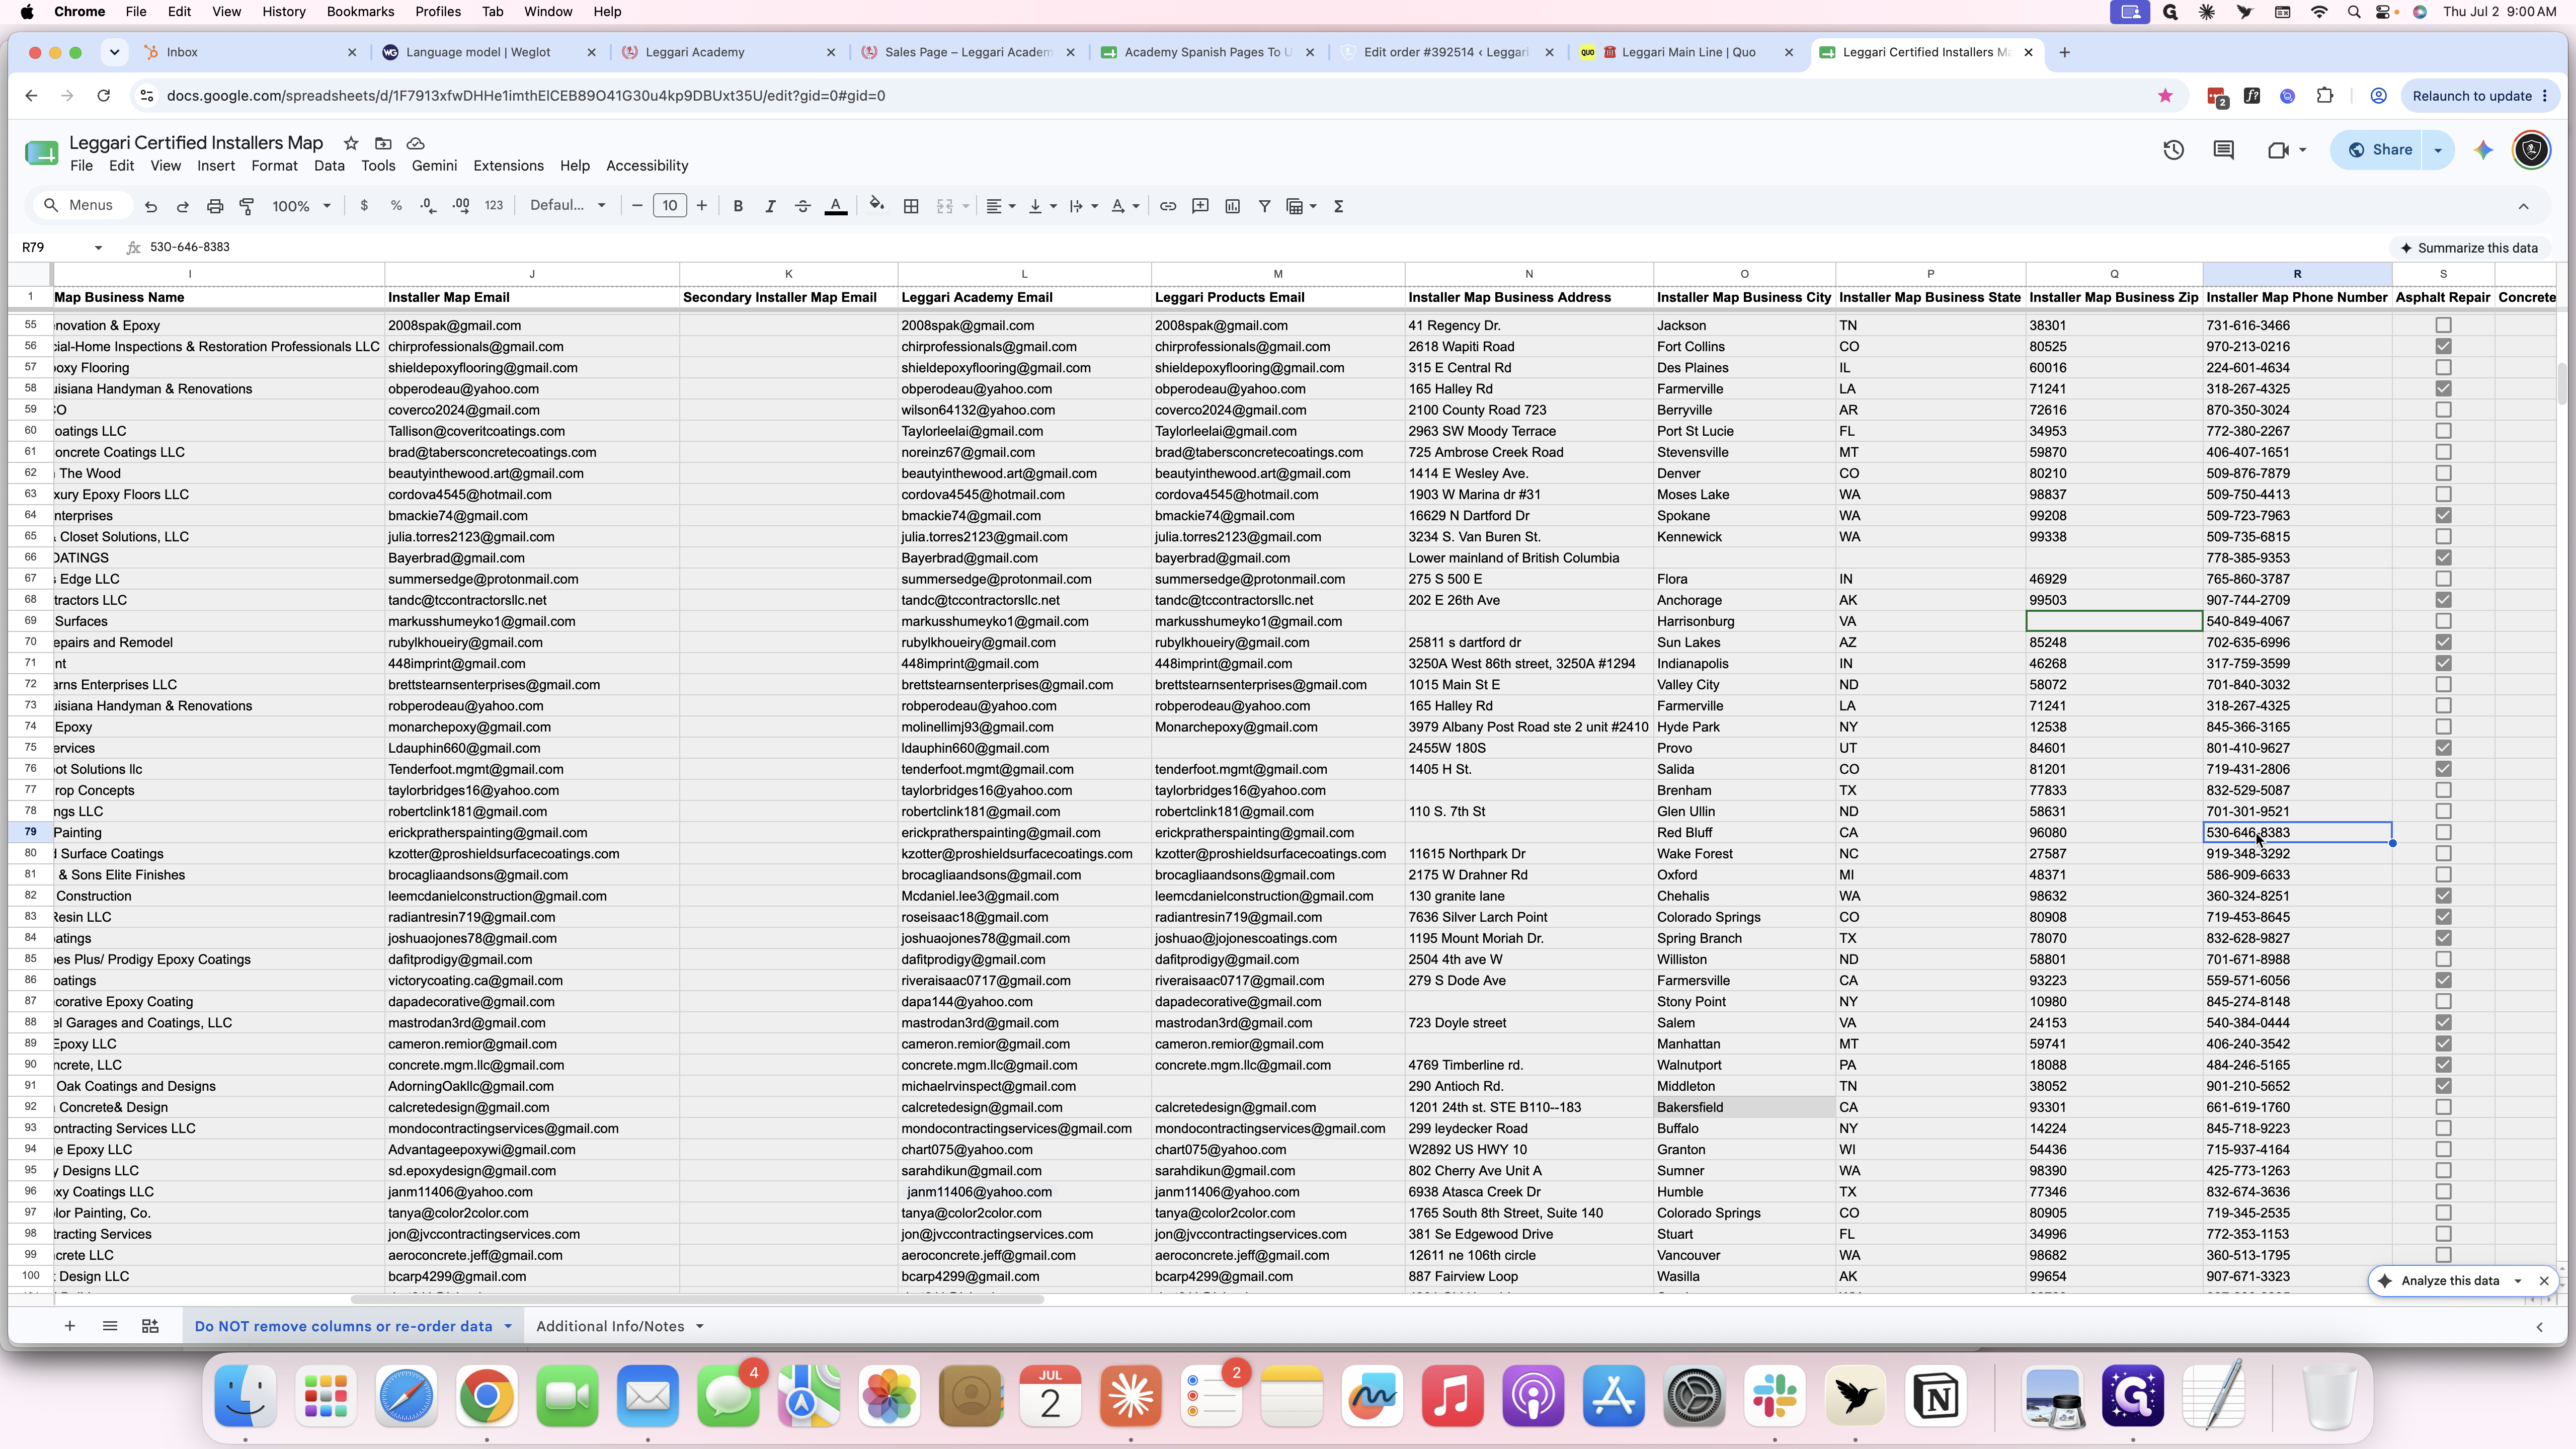The width and height of the screenshot is (2576, 1449).
Task: Open the borders tool in toolbar
Action: [911, 206]
